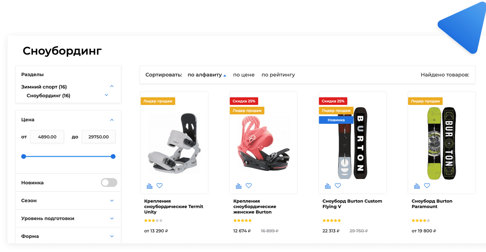Click the right handle of price slider
Screen dimensions: 486x252
[113, 156]
